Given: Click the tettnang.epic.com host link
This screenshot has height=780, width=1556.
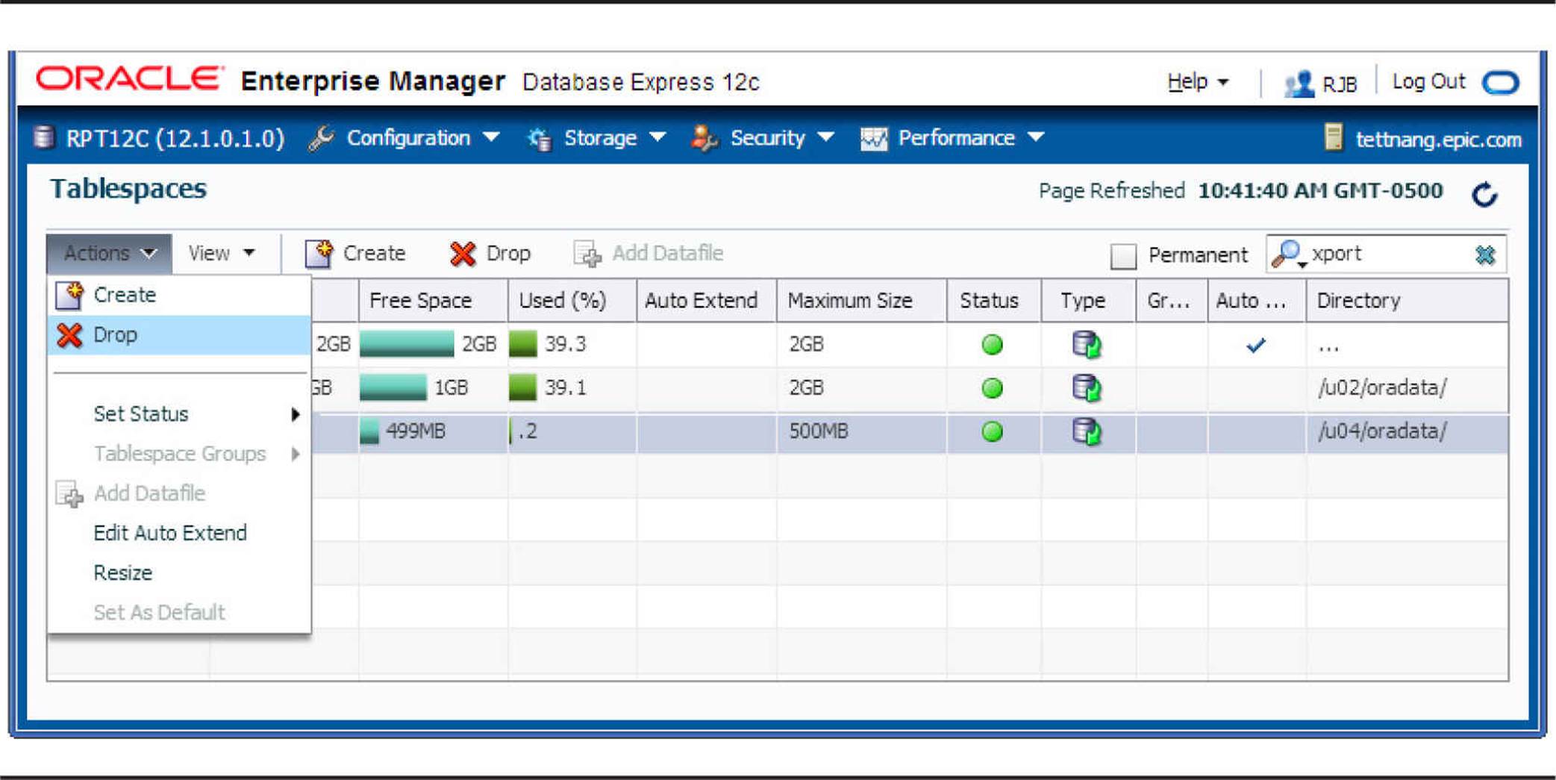Looking at the screenshot, I should pos(1438,140).
